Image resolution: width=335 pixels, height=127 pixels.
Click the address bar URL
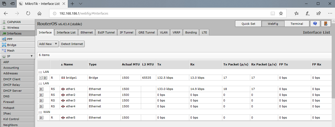[84, 13]
